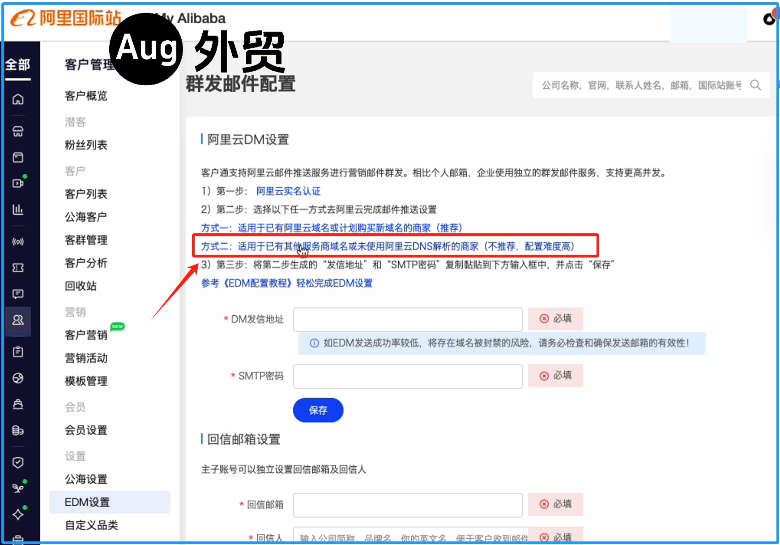The image size is (780, 545).
Task: Open the EDM配置教程 tutorial link
Action: [287, 283]
